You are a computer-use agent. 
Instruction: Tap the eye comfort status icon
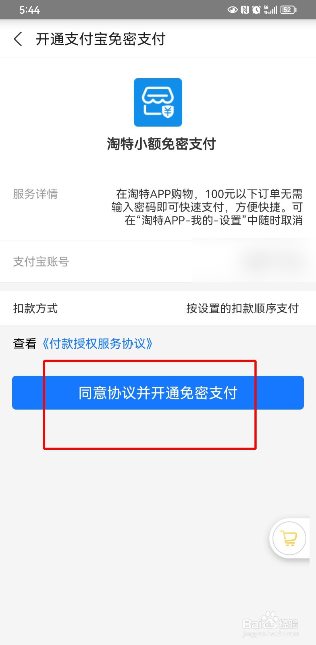(x=233, y=10)
